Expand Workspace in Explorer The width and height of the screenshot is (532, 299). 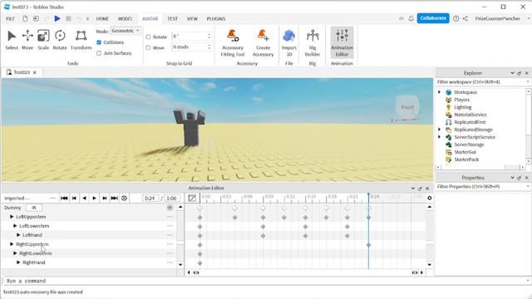[440, 92]
